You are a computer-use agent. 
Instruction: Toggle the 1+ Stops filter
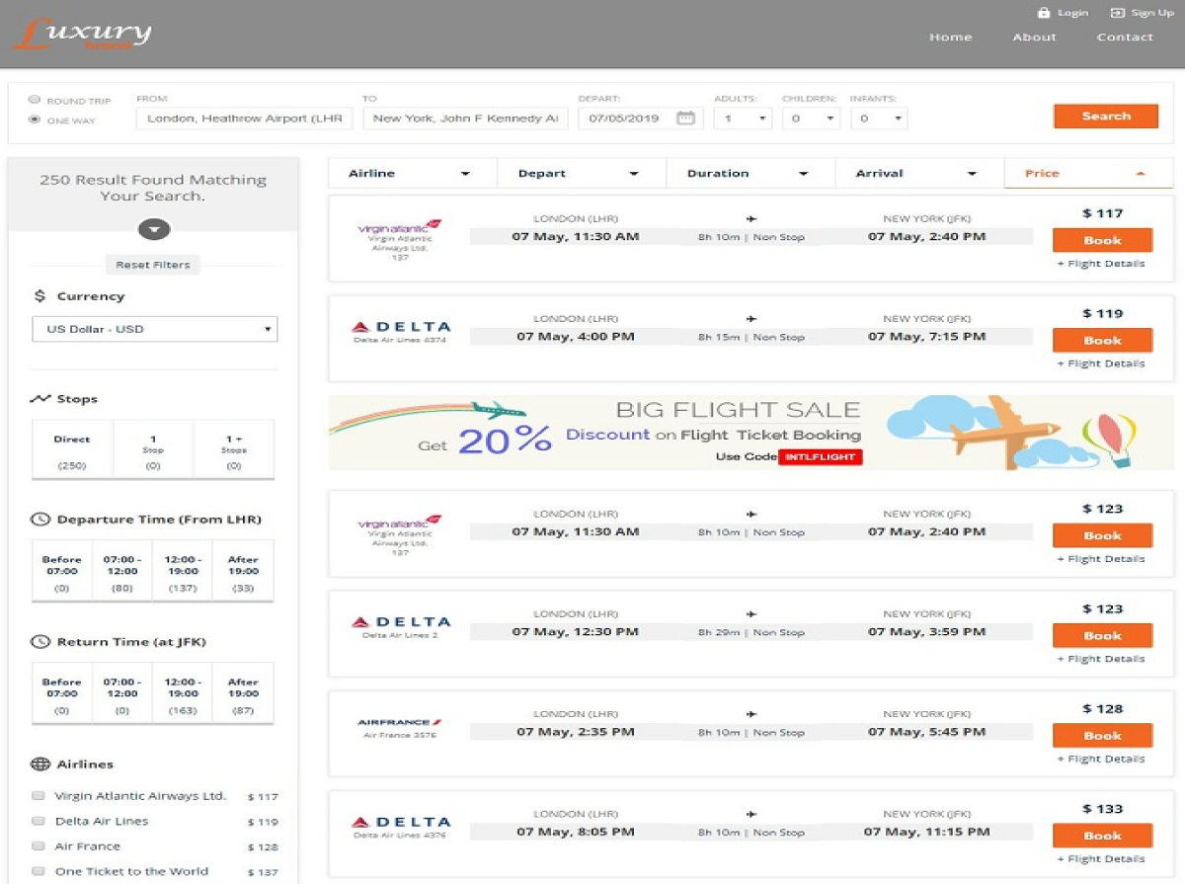click(234, 450)
